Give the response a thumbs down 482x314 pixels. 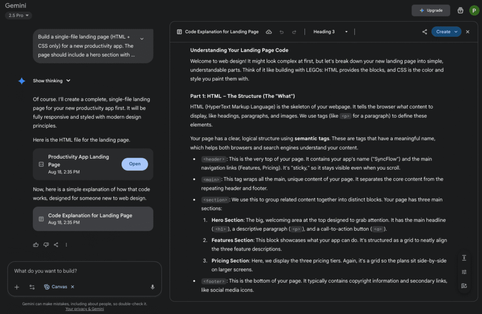click(x=46, y=244)
